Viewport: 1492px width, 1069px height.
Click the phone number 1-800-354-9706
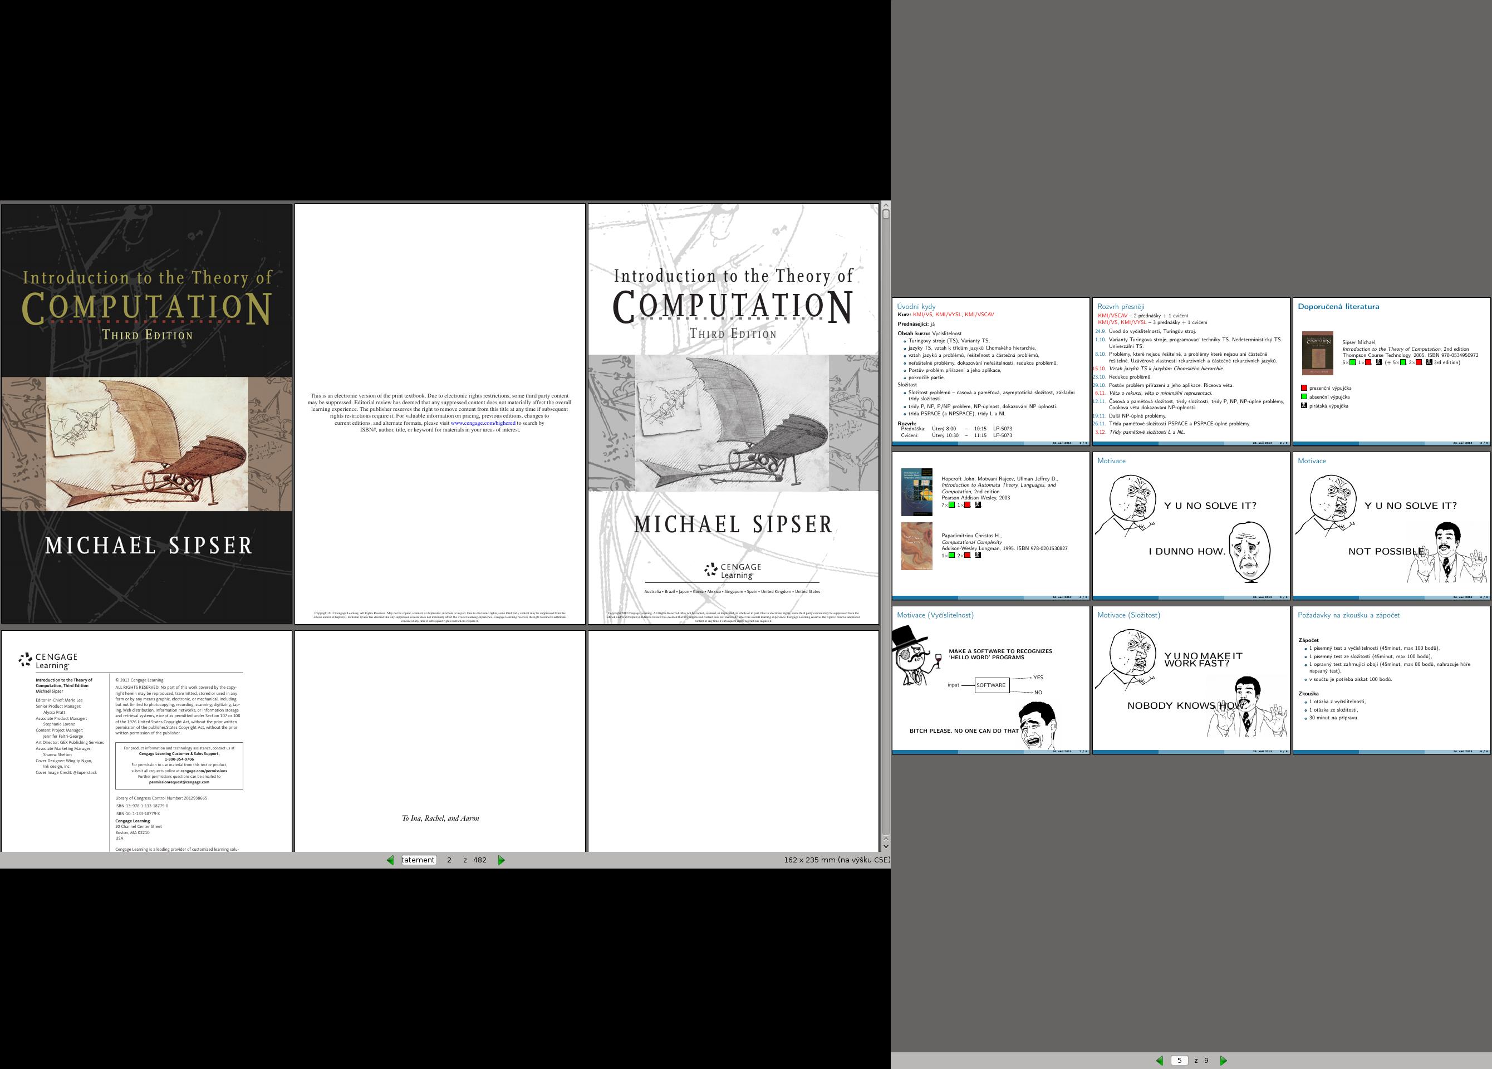point(179,759)
